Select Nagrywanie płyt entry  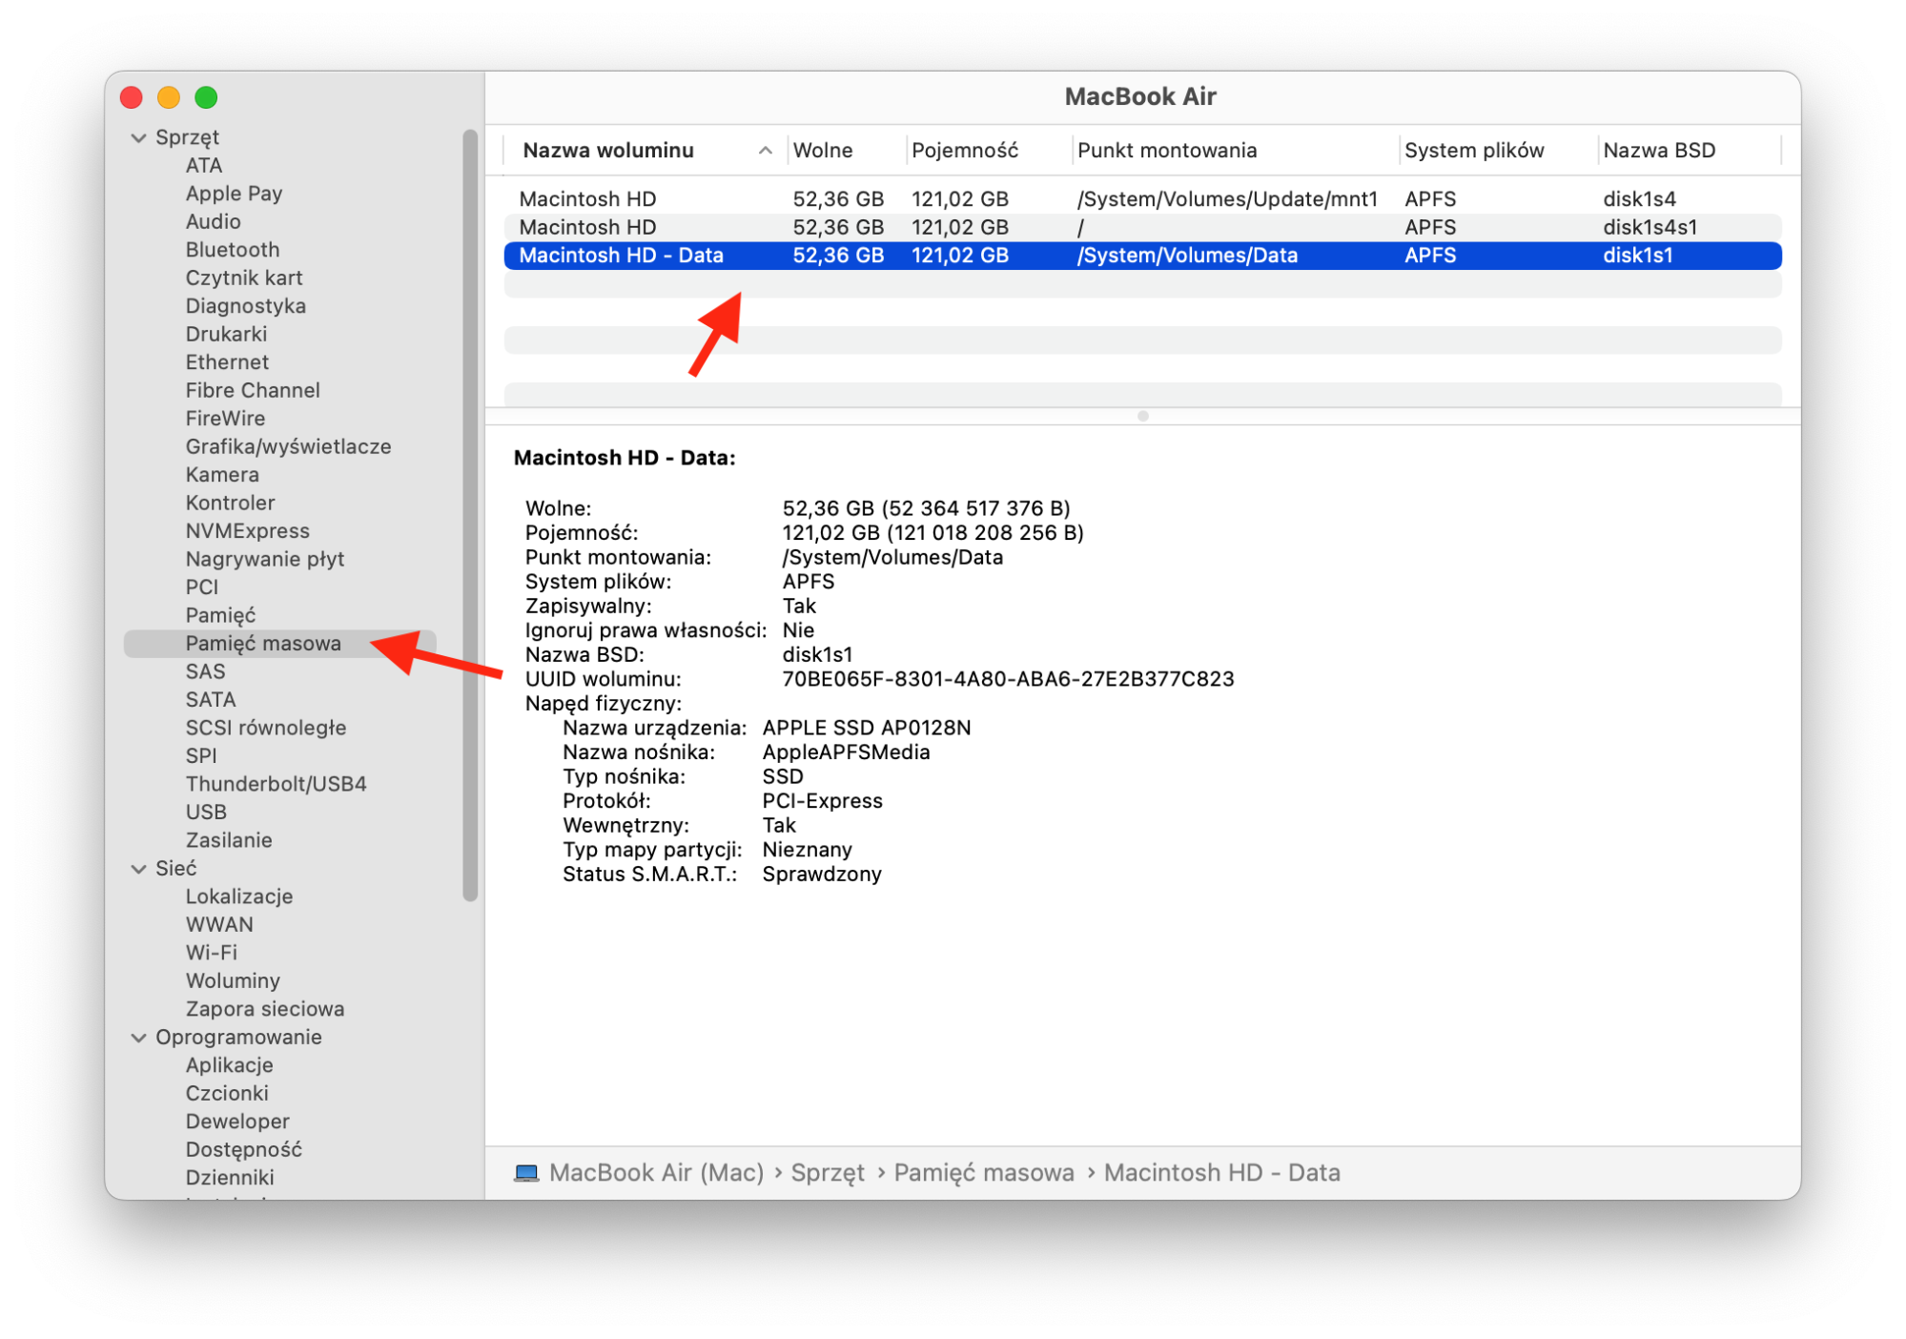265,560
